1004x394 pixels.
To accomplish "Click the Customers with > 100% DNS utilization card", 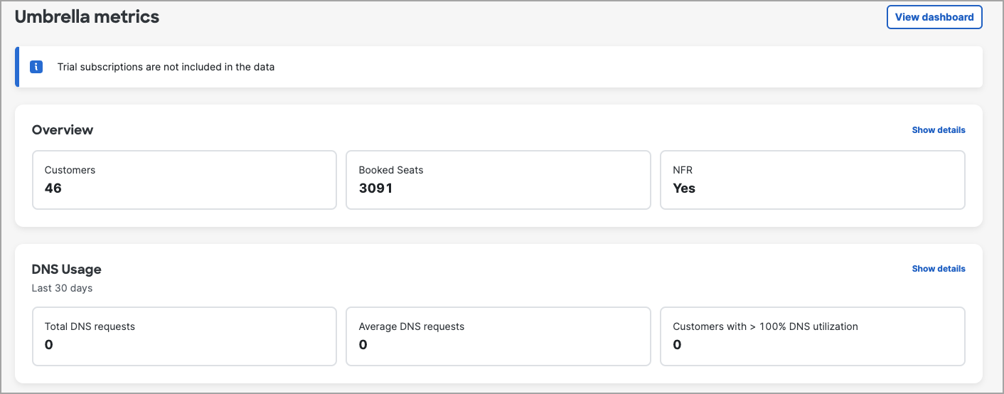I will click(813, 336).
